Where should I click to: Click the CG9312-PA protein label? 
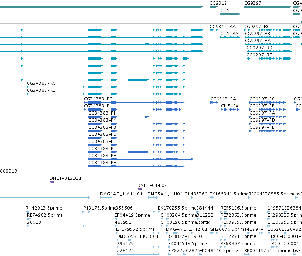point(223,99)
